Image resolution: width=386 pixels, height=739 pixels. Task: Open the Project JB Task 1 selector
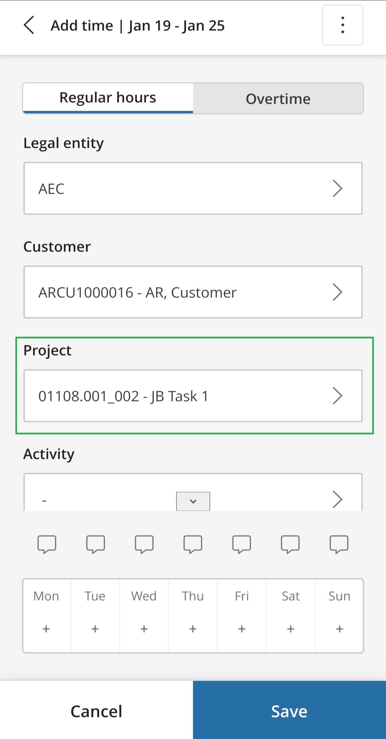coord(193,396)
